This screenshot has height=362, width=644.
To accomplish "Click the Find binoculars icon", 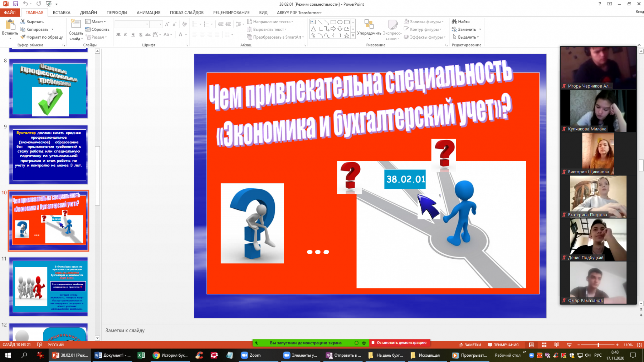I will pos(454,21).
